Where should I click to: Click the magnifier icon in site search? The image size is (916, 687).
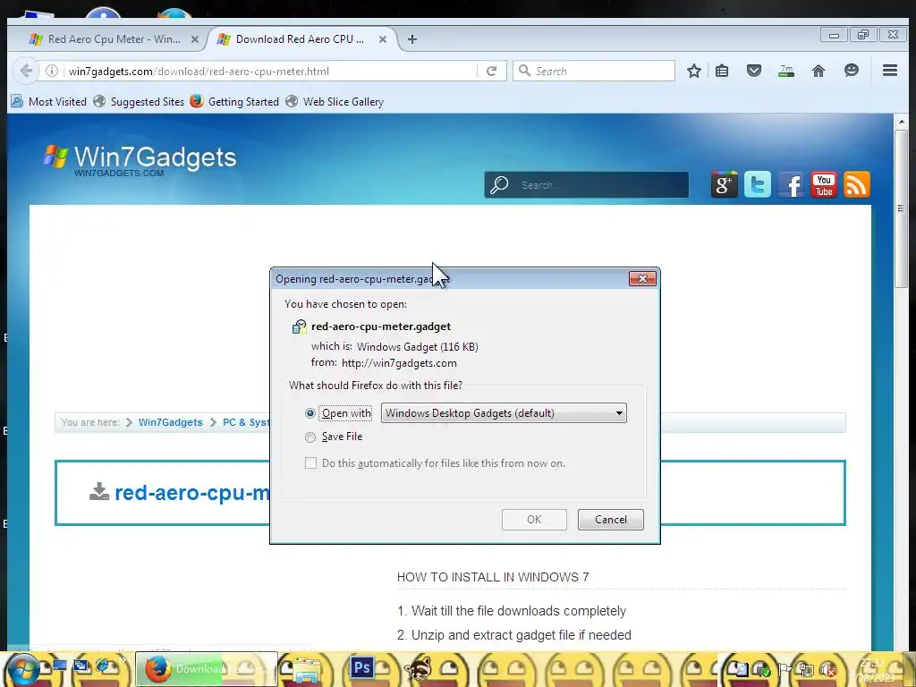[498, 184]
